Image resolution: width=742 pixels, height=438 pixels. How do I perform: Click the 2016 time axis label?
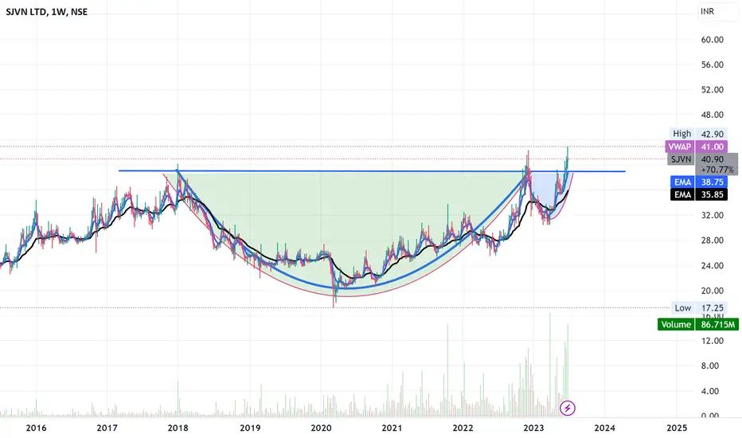click(x=36, y=428)
